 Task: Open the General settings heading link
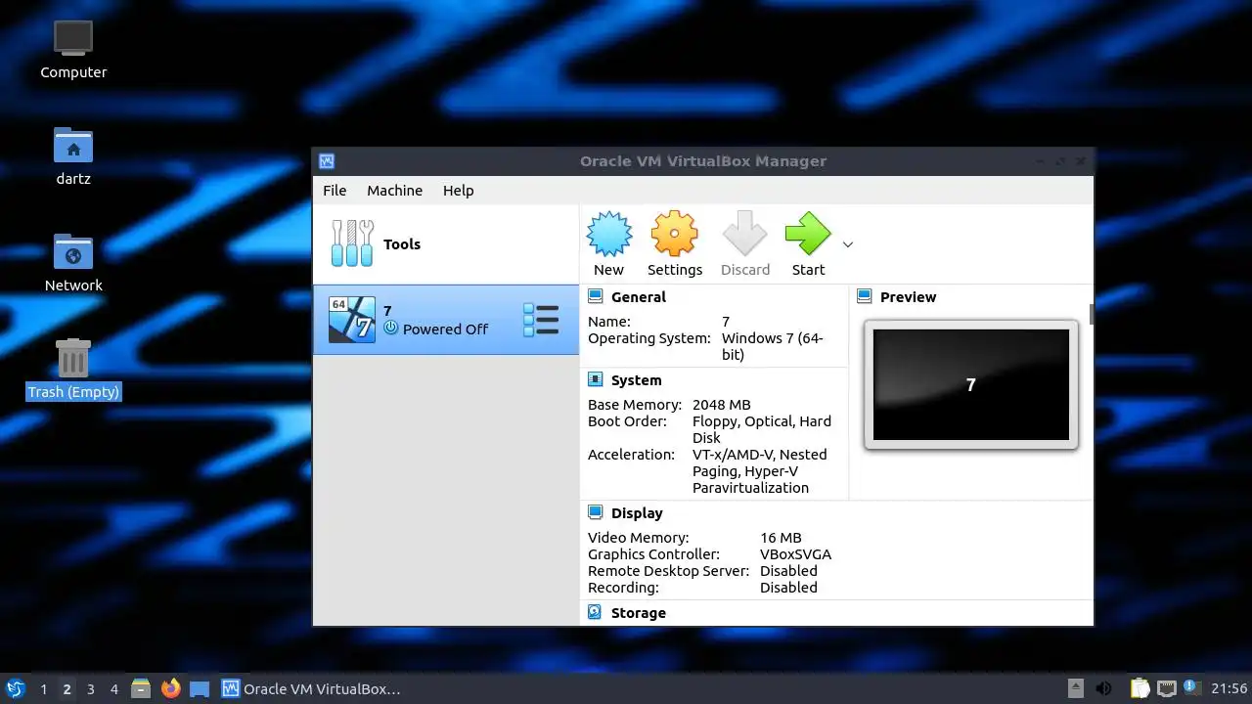click(x=639, y=297)
